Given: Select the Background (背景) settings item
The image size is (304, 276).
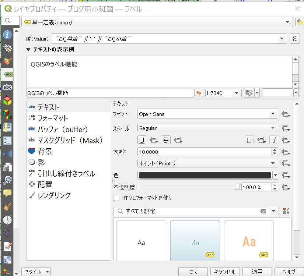Looking at the screenshot, I should (69, 151).
